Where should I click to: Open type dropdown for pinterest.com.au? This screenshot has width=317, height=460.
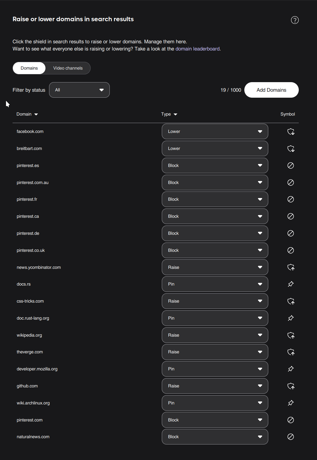pyautogui.click(x=215, y=183)
